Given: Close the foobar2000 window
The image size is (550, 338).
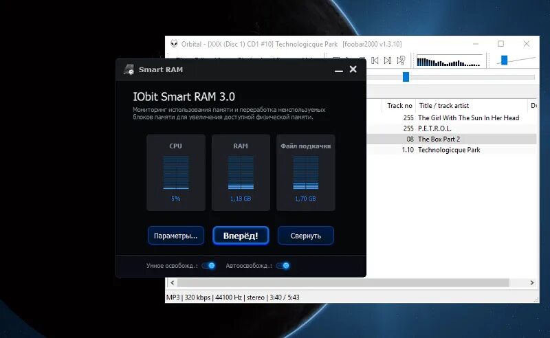Looking at the screenshot, I should pos(527,44).
